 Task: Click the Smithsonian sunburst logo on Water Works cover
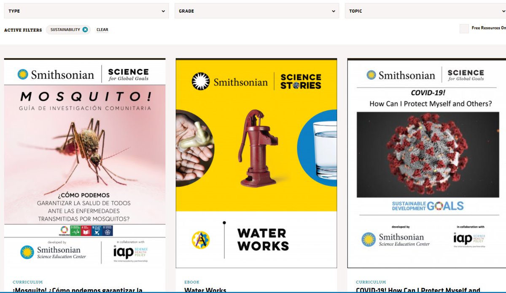pyautogui.click(x=201, y=81)
